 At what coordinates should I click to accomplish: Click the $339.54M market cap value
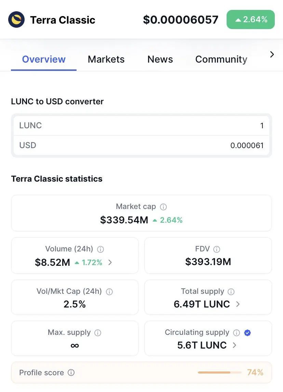pyautogui.click(x=124, y=220)
